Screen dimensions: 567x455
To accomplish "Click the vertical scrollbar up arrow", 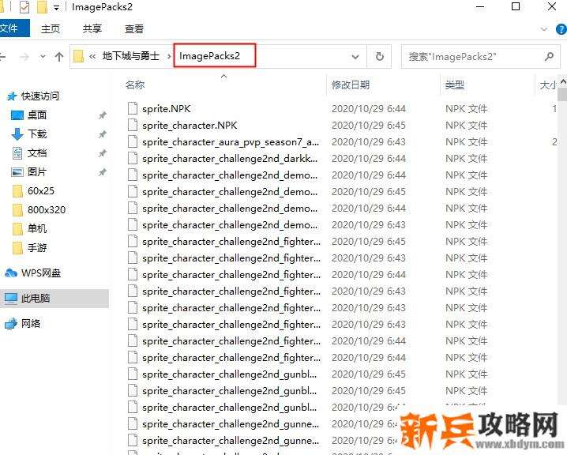I will tap(563, 82).
